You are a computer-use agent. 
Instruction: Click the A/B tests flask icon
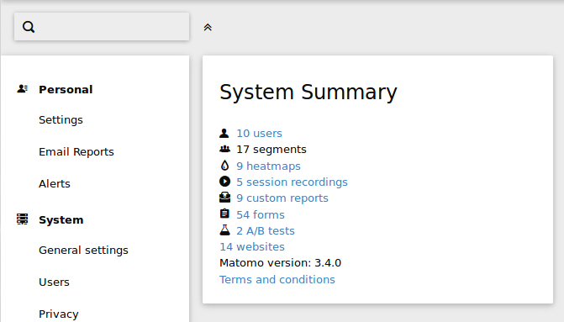tap(224, 230)
